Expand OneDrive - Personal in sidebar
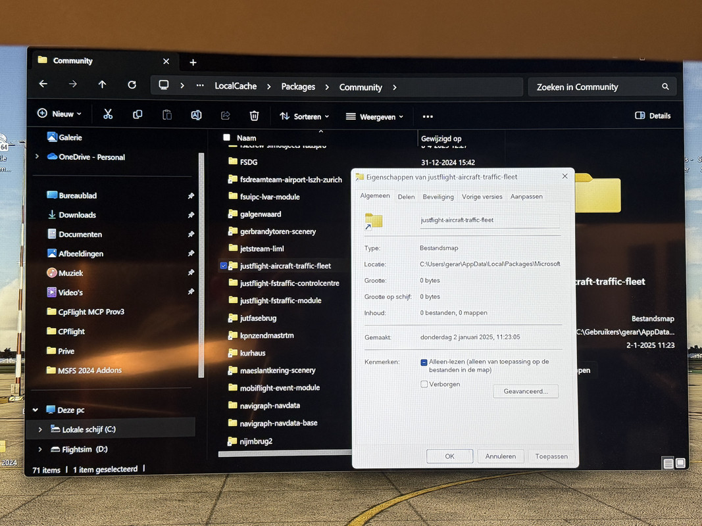The height and width of the screenshot is (526, 702). [37, 156]
